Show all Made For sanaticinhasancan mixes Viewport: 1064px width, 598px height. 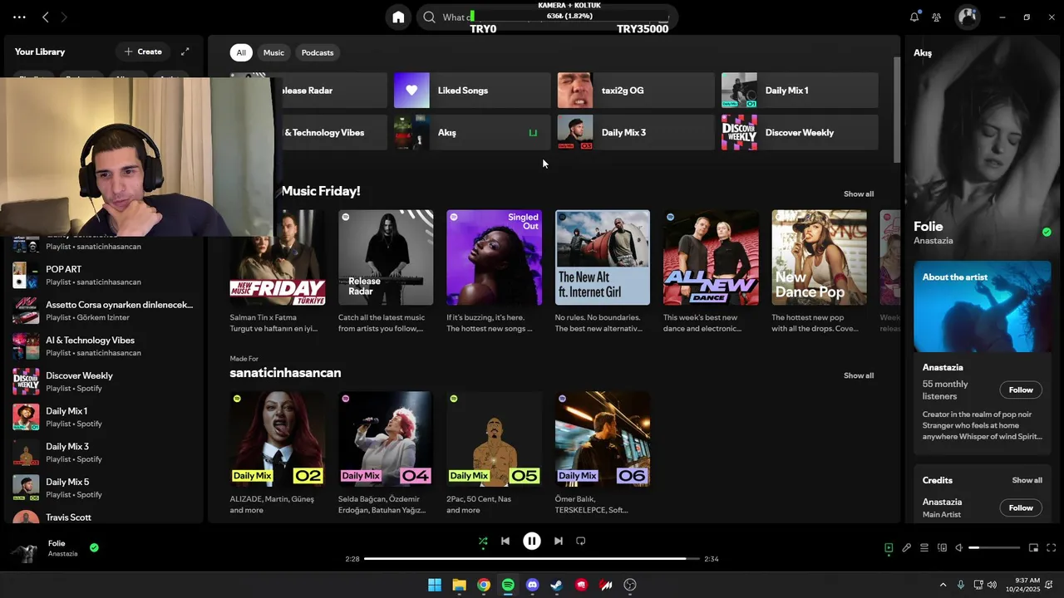[x=859, y=375]
